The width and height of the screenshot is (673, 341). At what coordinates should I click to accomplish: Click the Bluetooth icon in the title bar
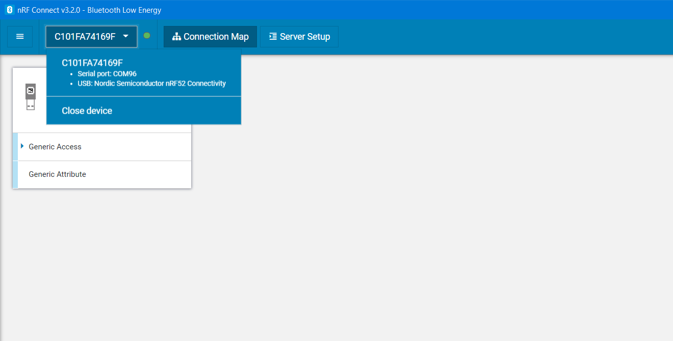[x=9, y=10]
